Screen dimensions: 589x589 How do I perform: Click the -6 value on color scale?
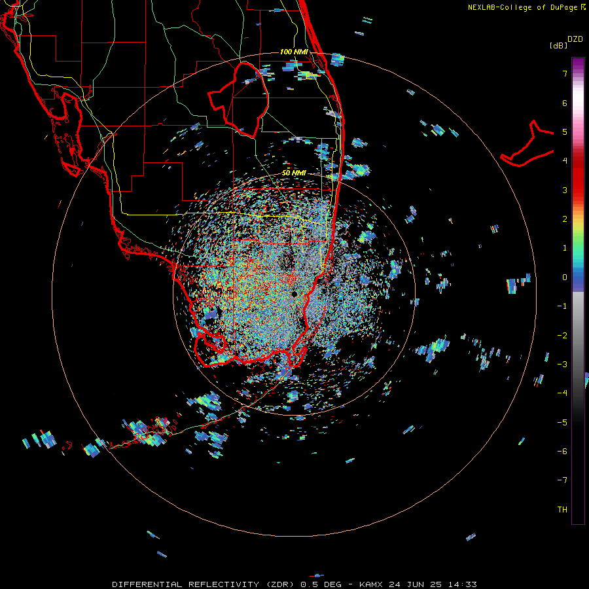pyautogui.click(x=562, y=452)
